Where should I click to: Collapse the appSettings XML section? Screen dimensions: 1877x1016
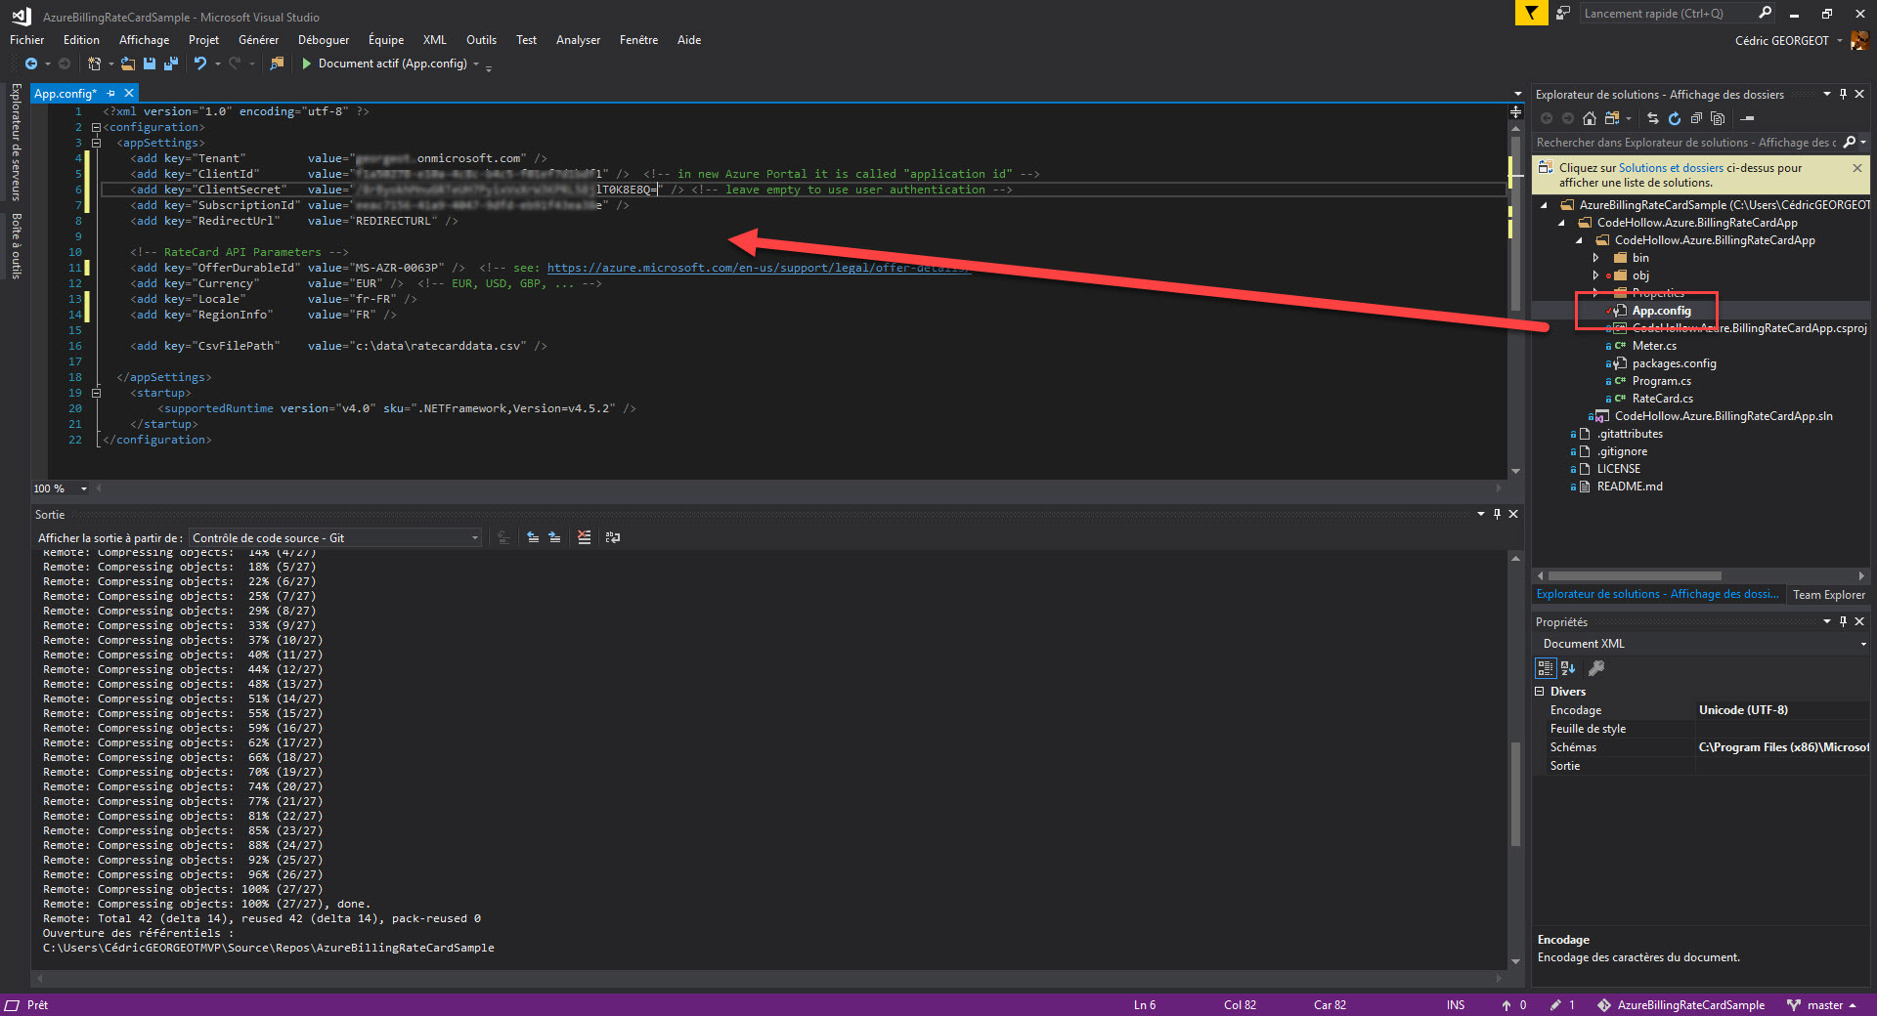[97, 143]
